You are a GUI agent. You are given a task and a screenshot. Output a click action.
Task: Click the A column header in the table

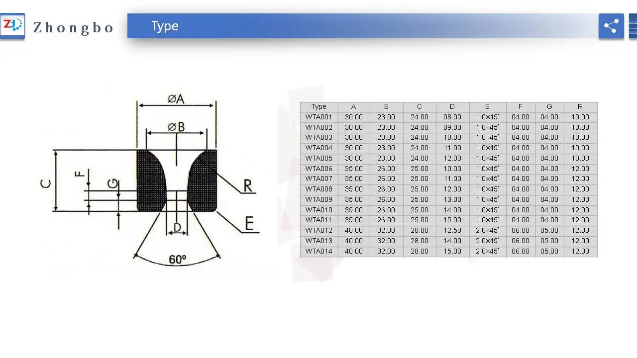pos(353,106)
